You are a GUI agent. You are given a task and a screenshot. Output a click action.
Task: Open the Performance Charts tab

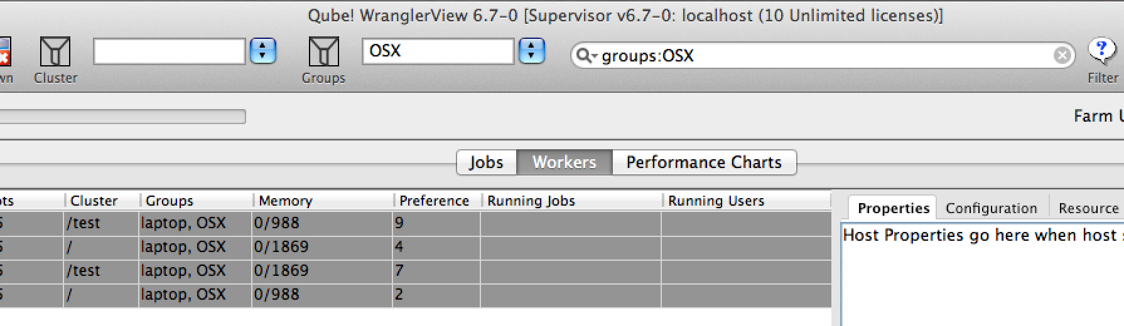703,162
